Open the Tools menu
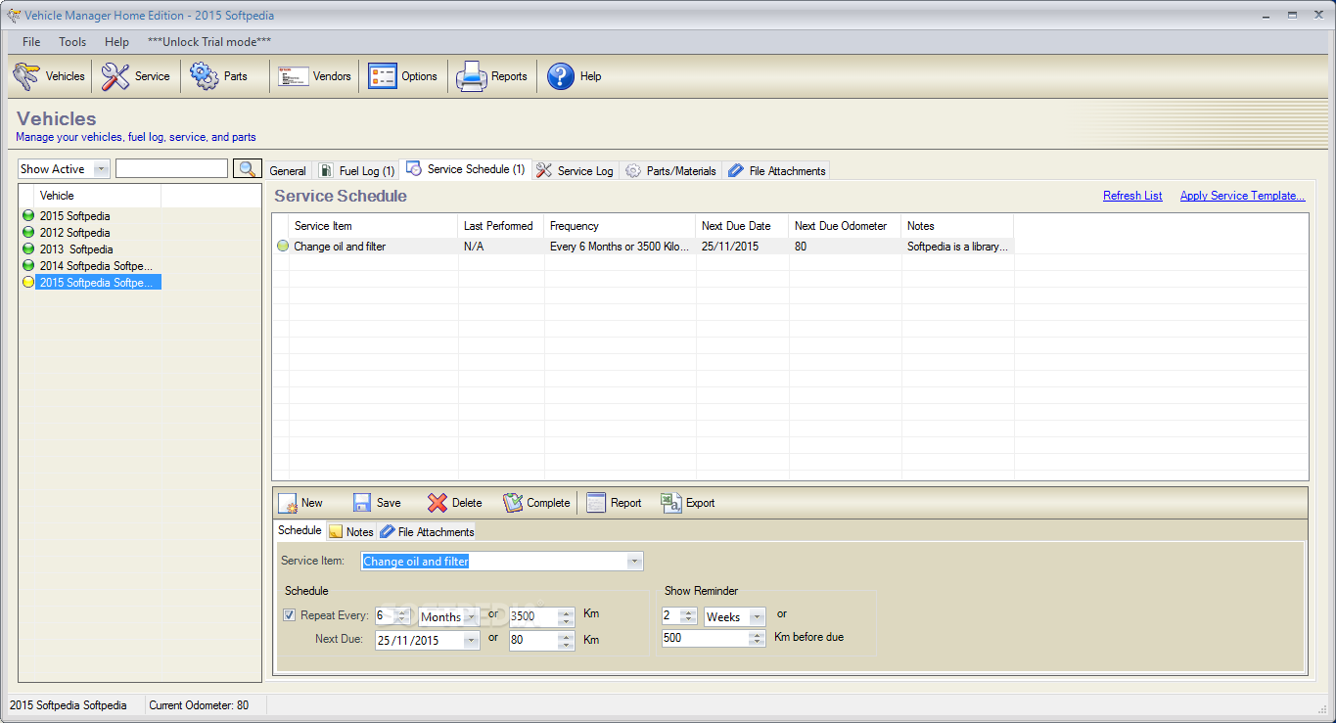1336x723 pixels. click(72, 42)
